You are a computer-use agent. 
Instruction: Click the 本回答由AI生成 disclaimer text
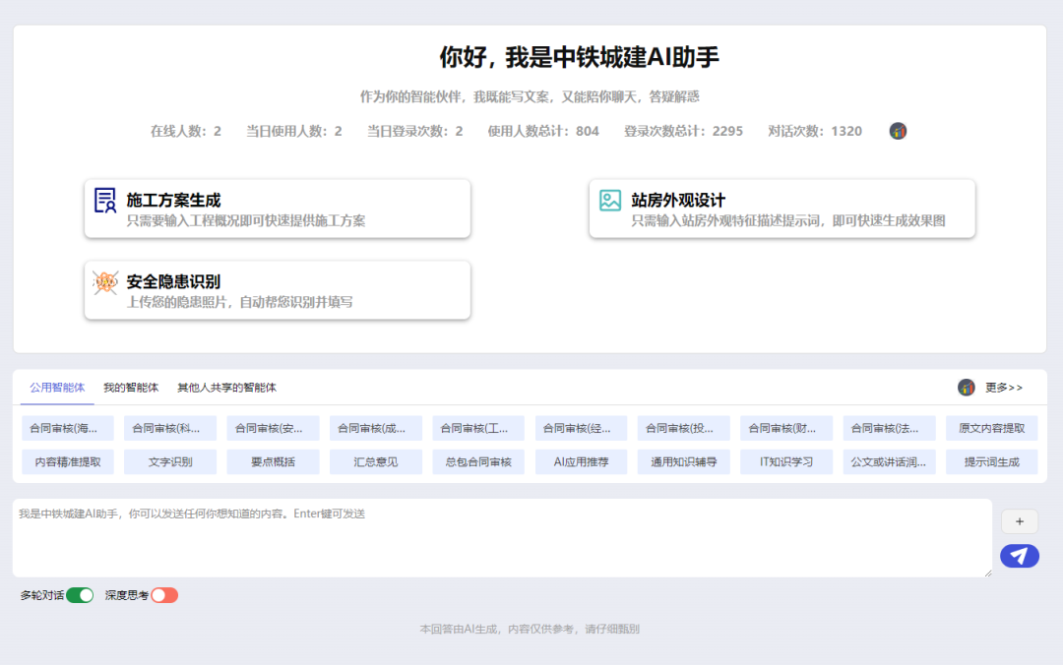pos(530,629)
